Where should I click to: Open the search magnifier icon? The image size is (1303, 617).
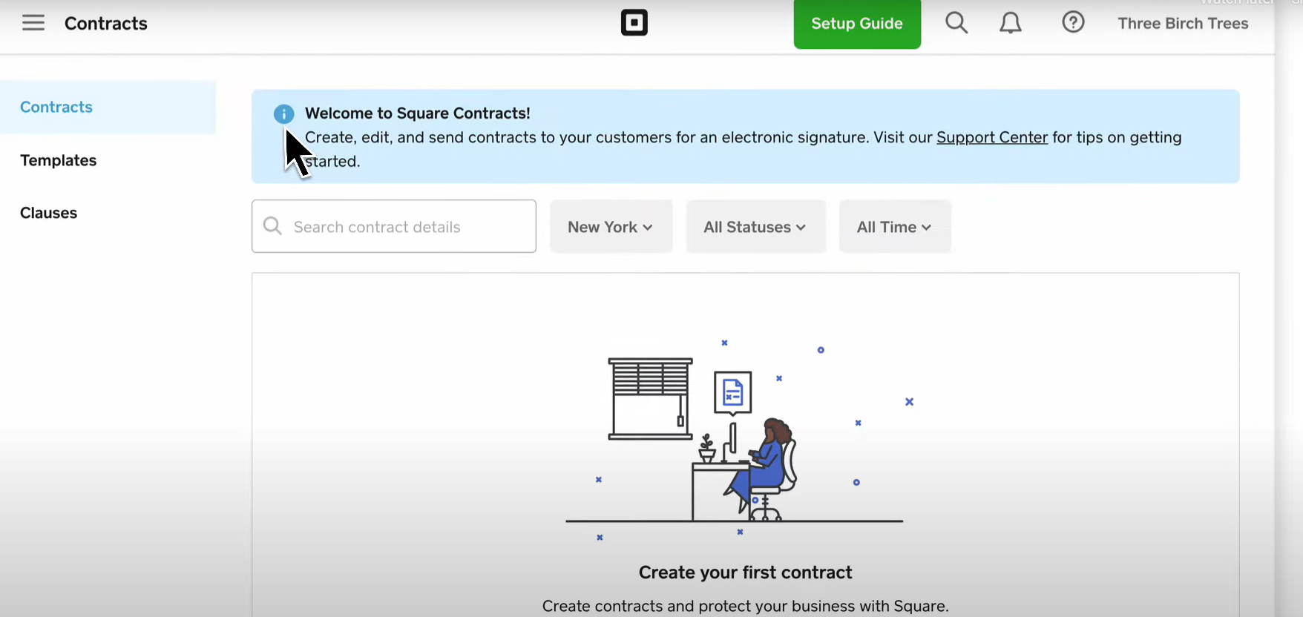[956, 22]
